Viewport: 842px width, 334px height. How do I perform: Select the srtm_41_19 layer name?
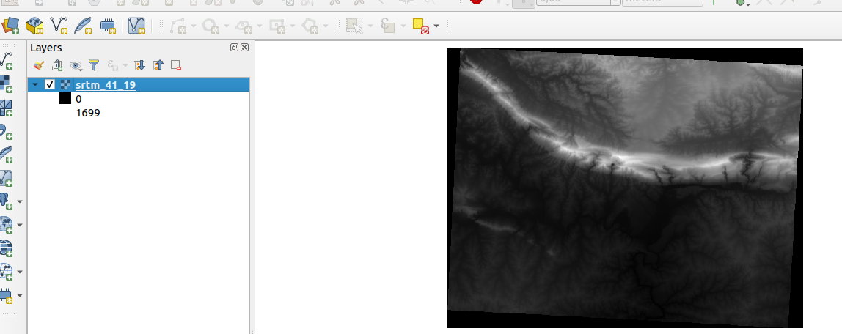(x=105, y=85)
